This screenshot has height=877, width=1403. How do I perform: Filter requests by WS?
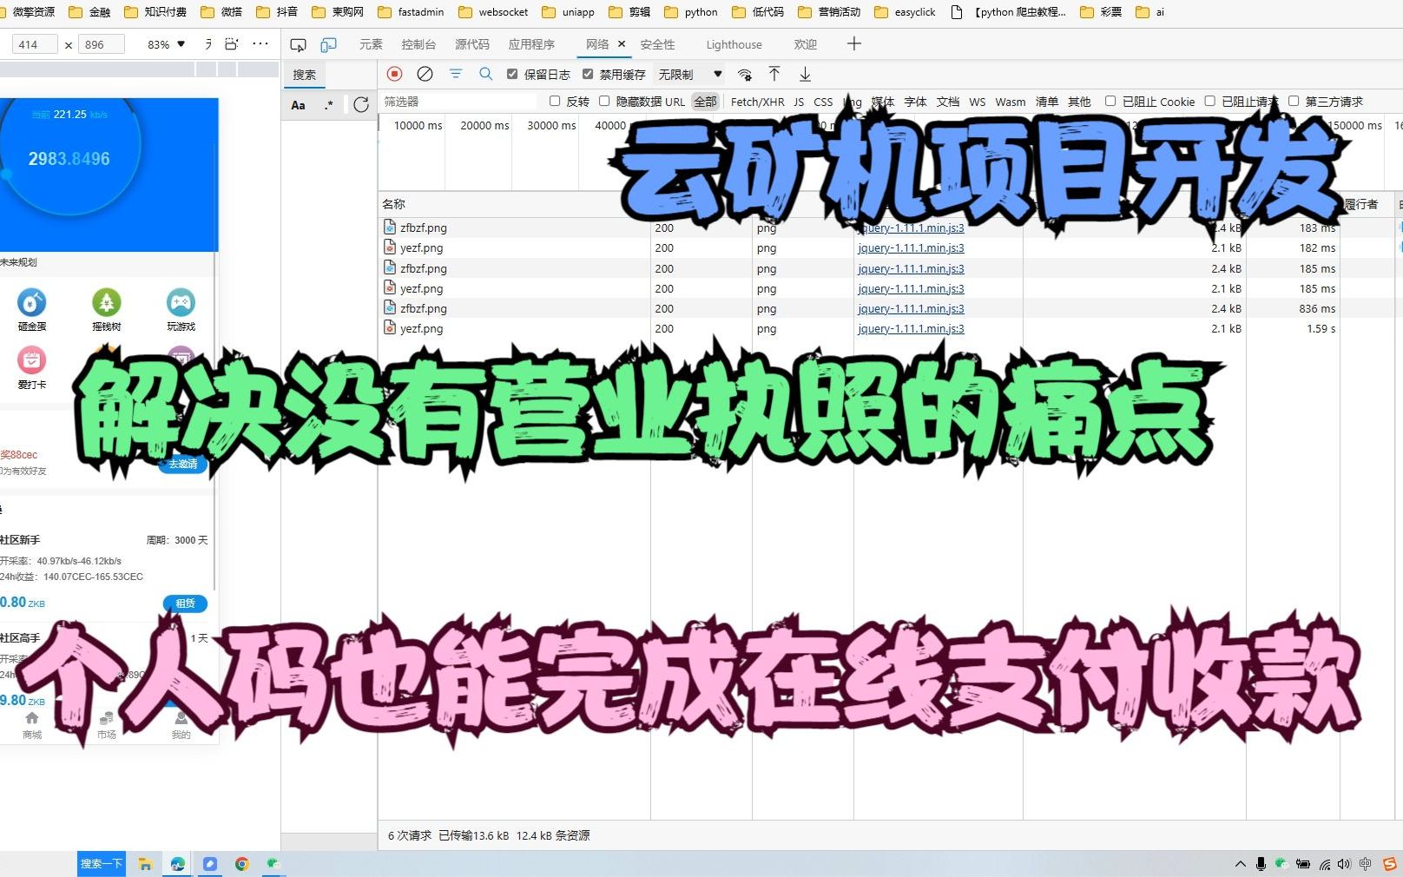pos(978,102)
